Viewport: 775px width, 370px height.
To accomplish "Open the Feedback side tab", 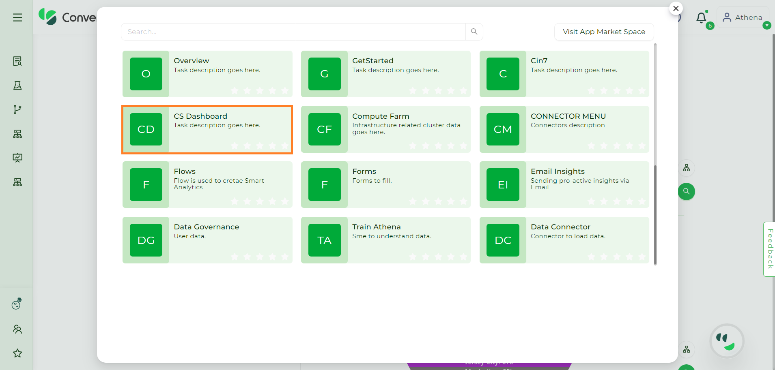I will coord(770,249).
